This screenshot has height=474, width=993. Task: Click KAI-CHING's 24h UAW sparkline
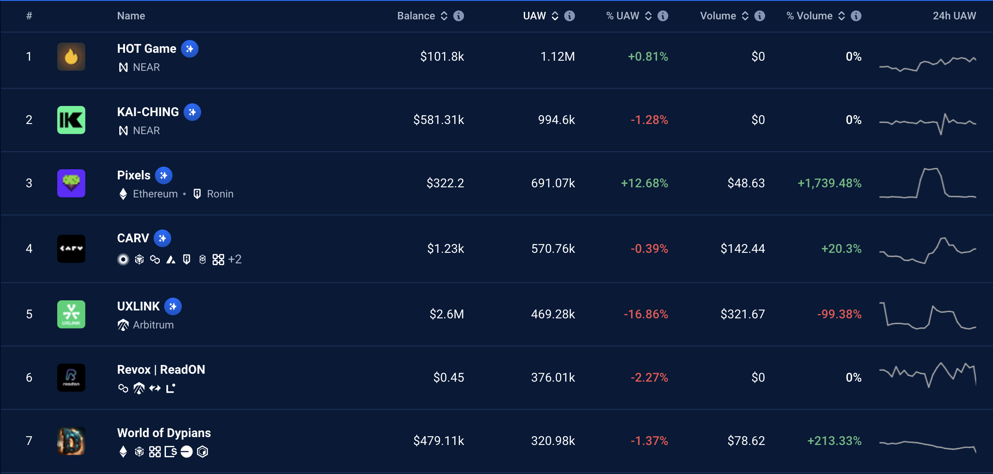coord(928,124)
